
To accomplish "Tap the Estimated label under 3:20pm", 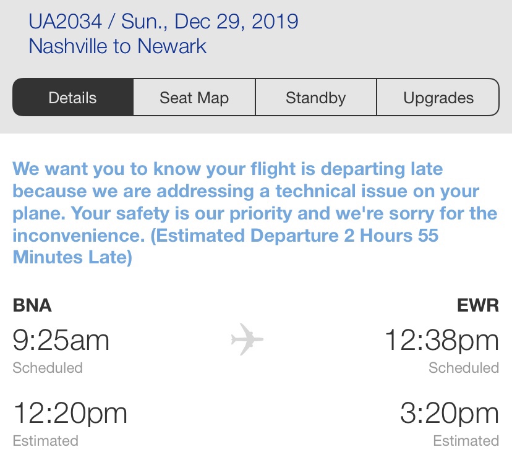I will tap(466, 441).
